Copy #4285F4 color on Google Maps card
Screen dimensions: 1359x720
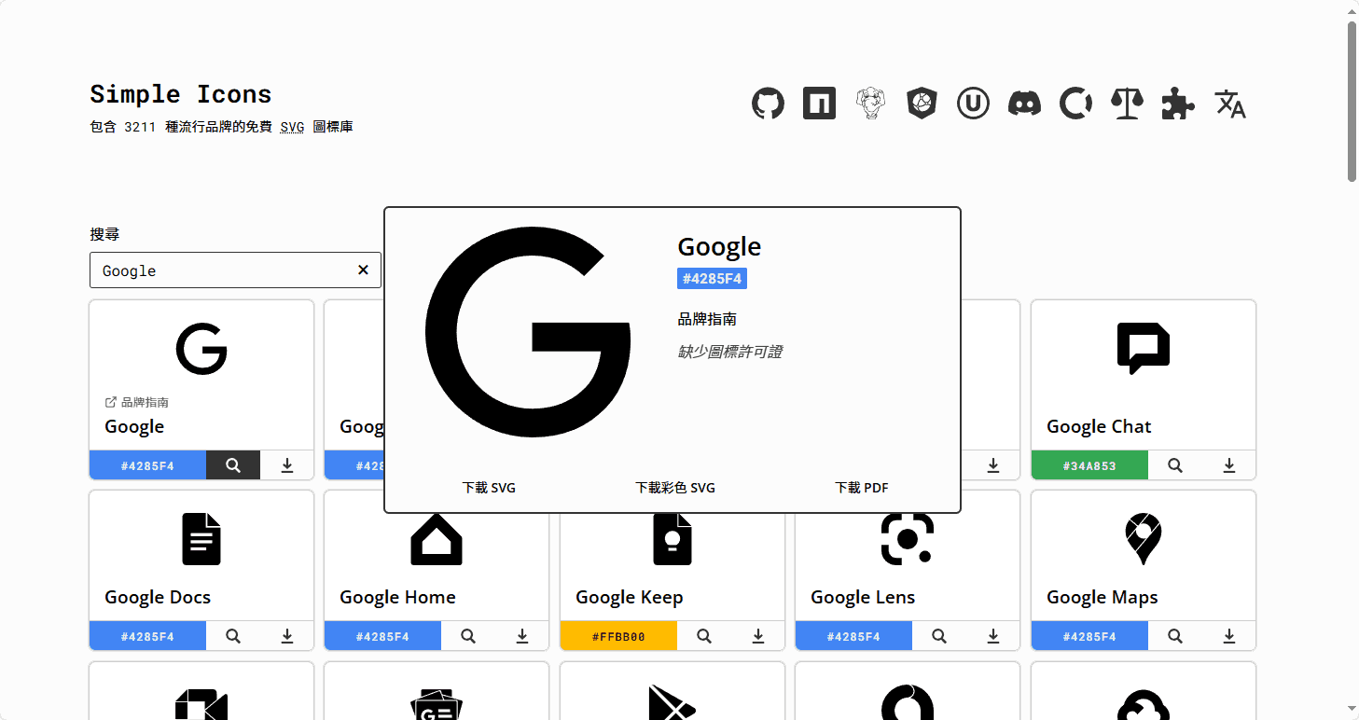point(1089,636)
